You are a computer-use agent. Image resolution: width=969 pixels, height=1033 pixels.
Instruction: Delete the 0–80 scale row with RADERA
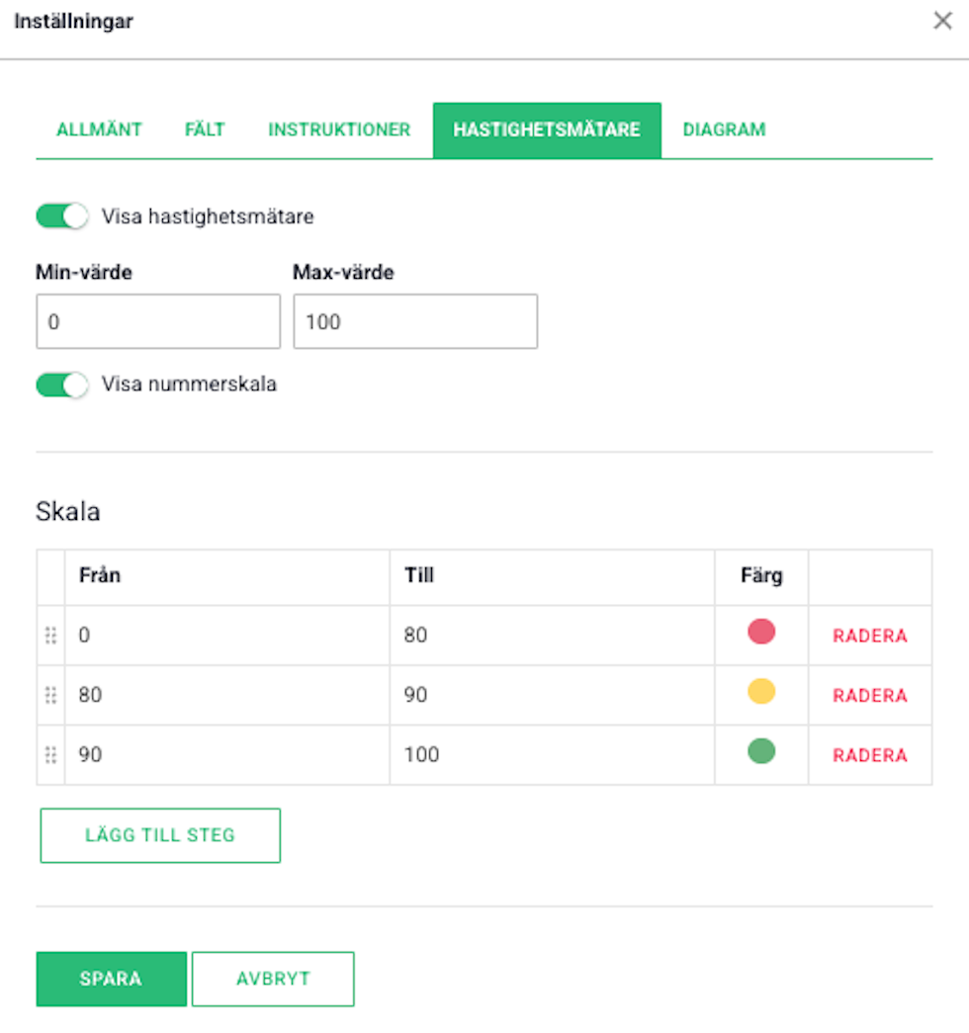click(x=869, y=636)
